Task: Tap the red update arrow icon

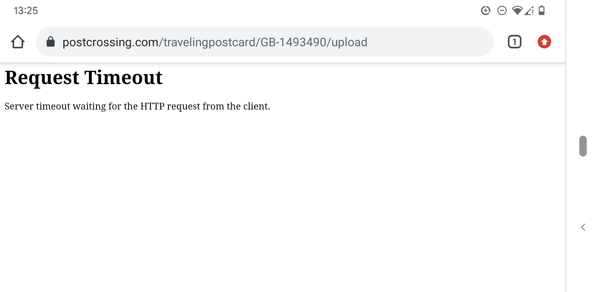Action: coord(544,42)
